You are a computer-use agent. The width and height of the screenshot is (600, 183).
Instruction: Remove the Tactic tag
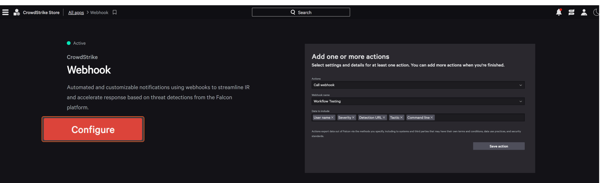(401, 118)
